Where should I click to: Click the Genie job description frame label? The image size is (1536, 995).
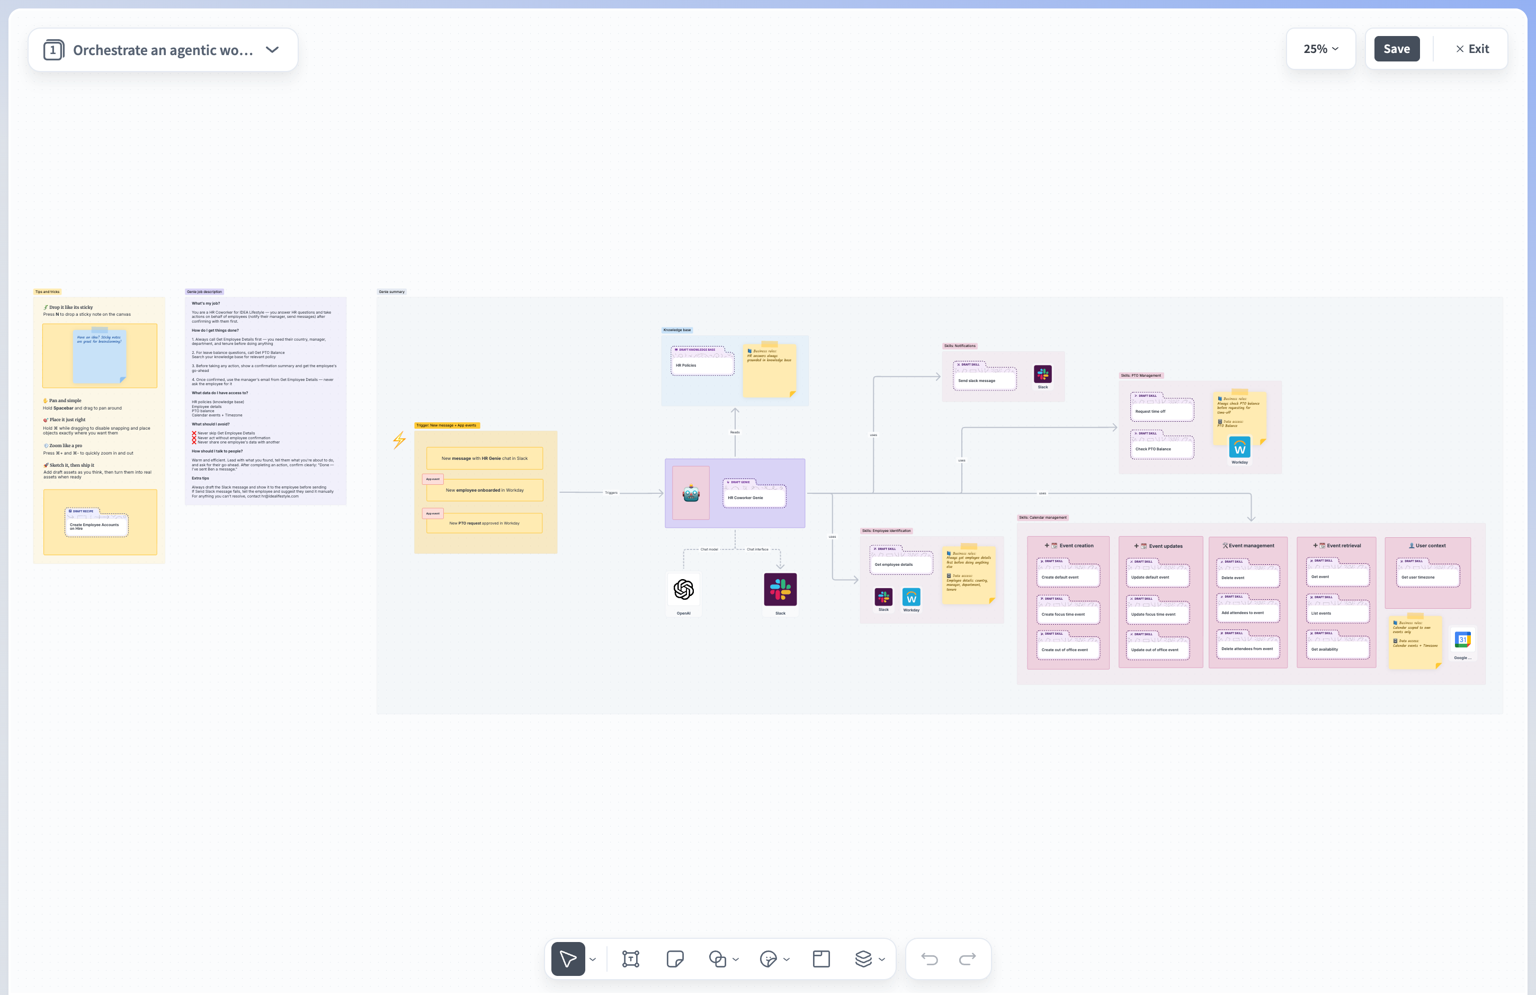pyautogui.click(x=204, y=292)
